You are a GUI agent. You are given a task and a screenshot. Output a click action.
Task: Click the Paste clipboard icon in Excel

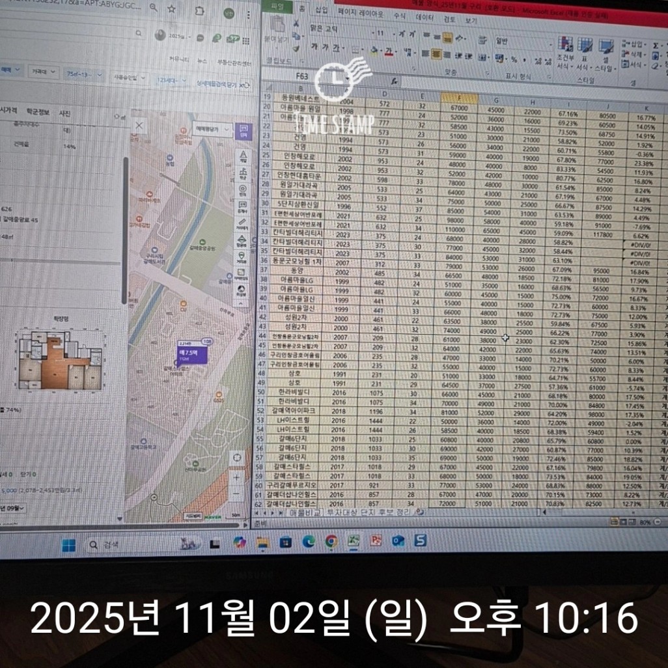pos(277,25)
